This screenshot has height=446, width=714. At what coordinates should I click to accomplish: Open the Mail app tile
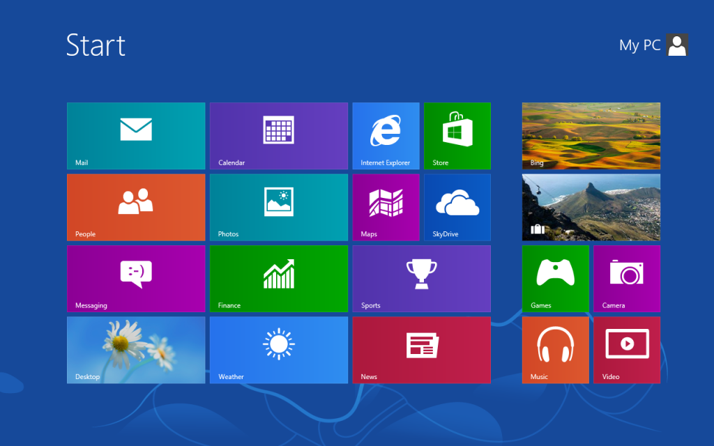point(135,136)
